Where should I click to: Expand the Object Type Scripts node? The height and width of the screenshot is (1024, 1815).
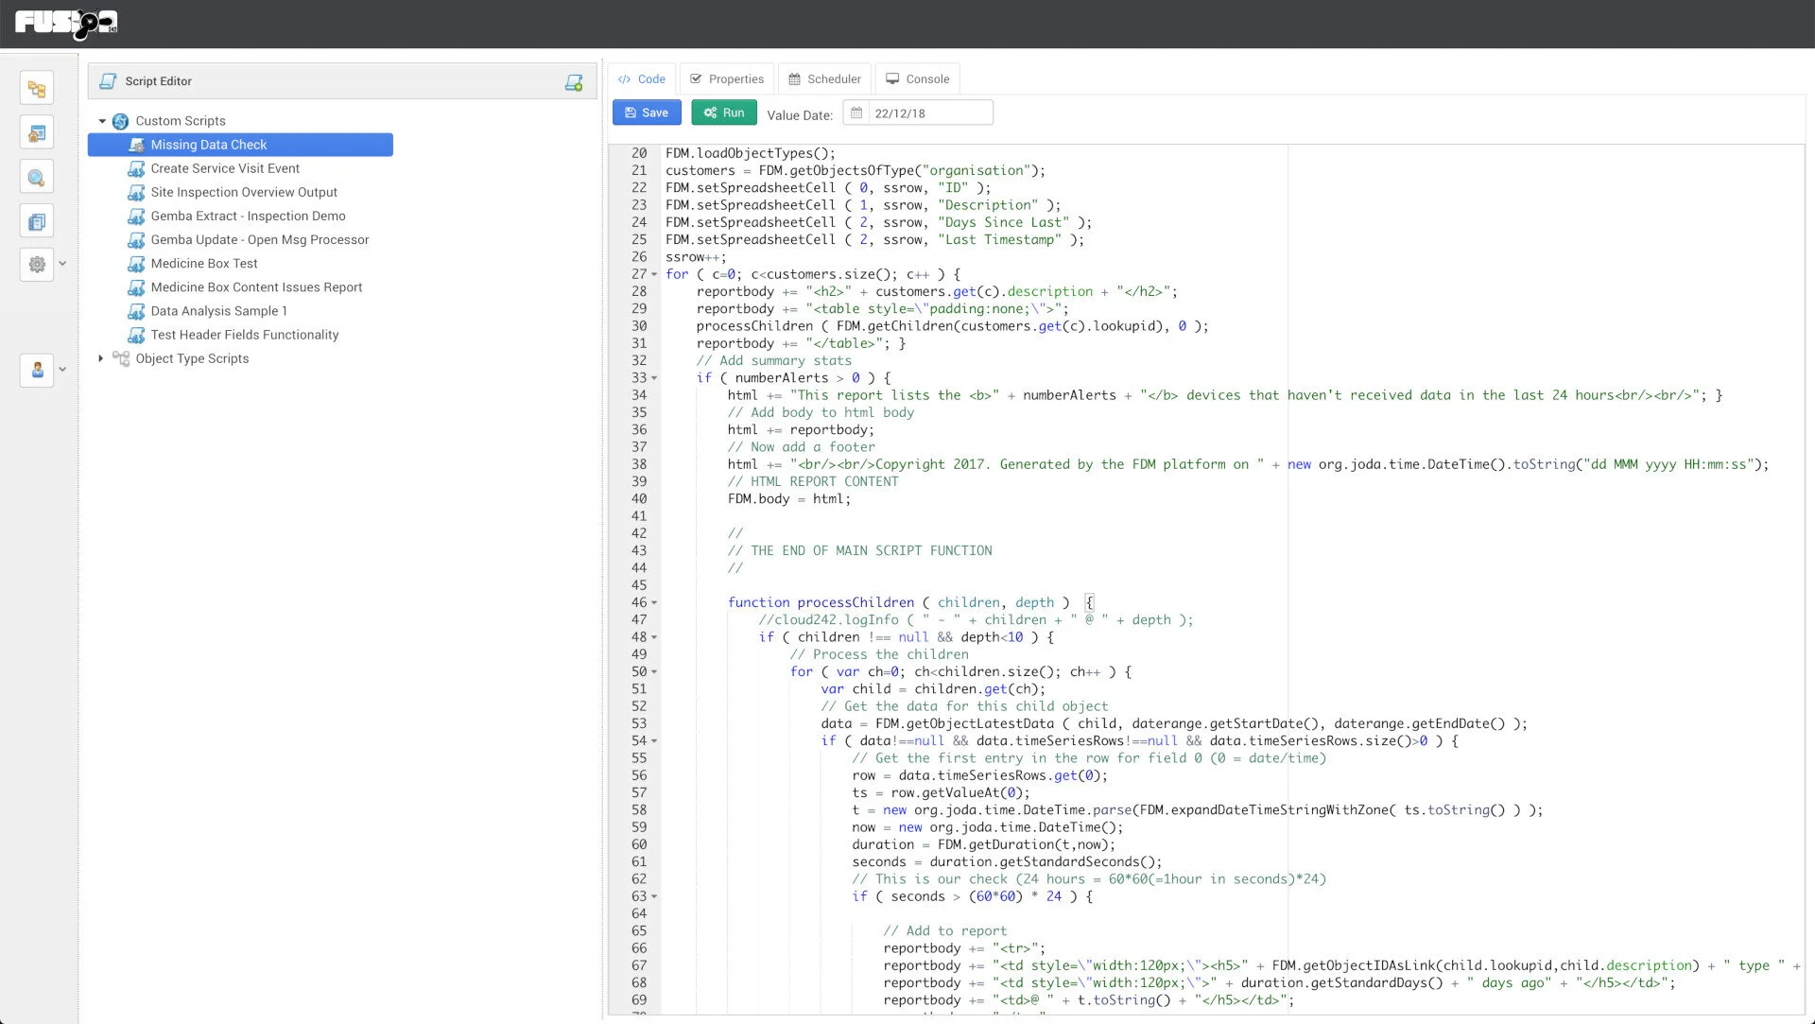coord(101,358)
